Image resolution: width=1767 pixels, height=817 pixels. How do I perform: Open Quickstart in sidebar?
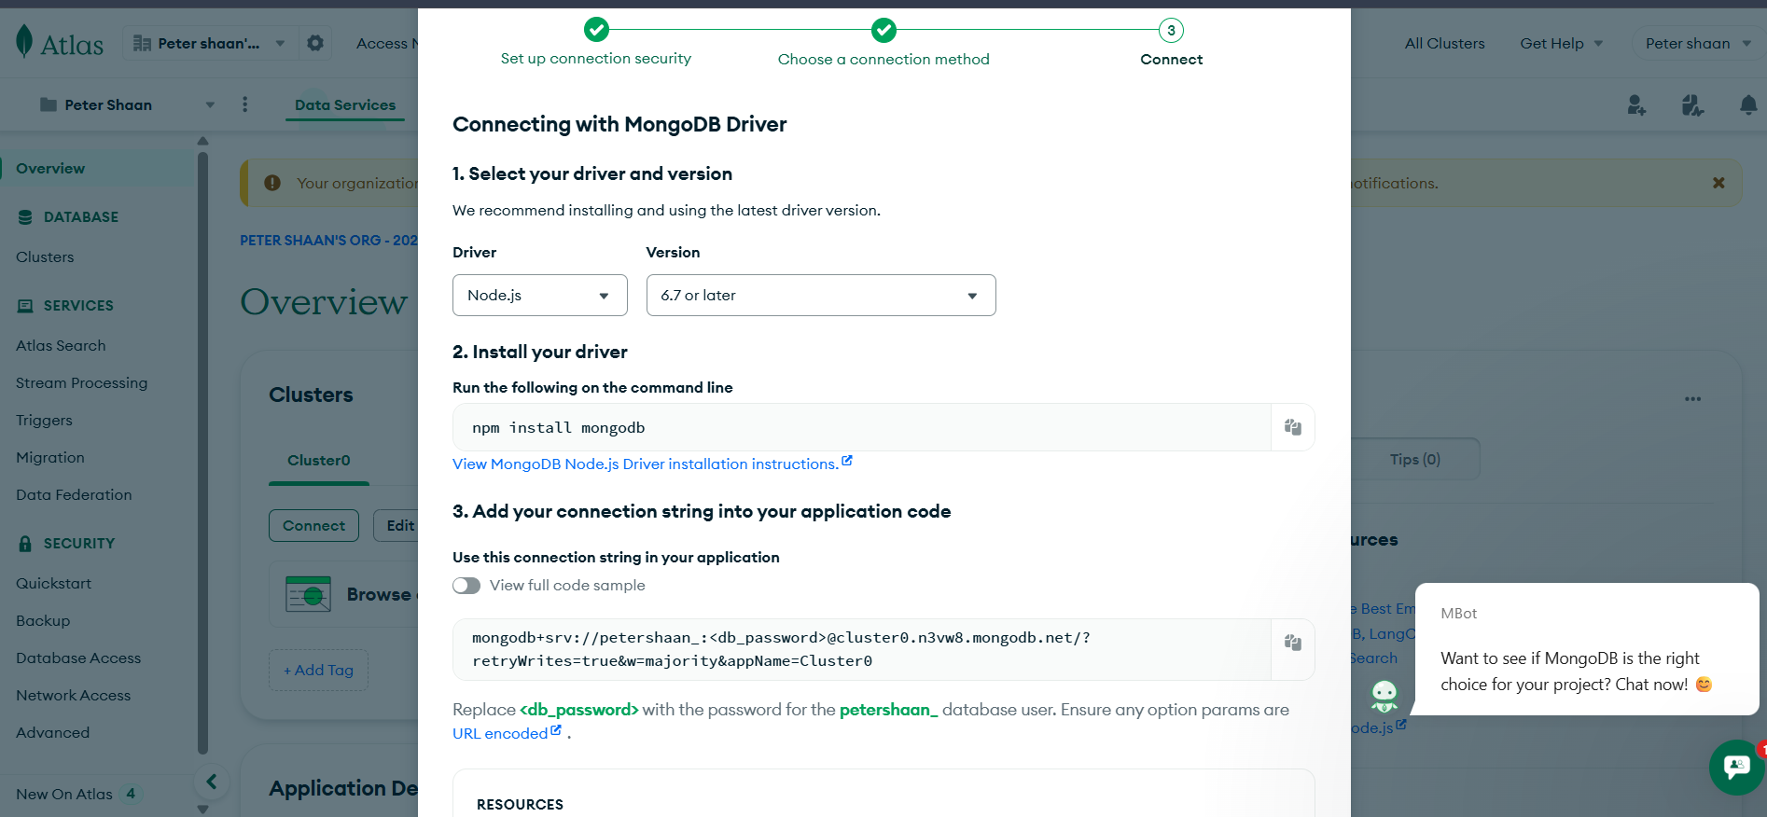[54, 584]
